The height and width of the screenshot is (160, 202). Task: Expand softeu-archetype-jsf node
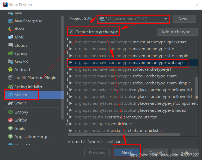pos(71,69)
